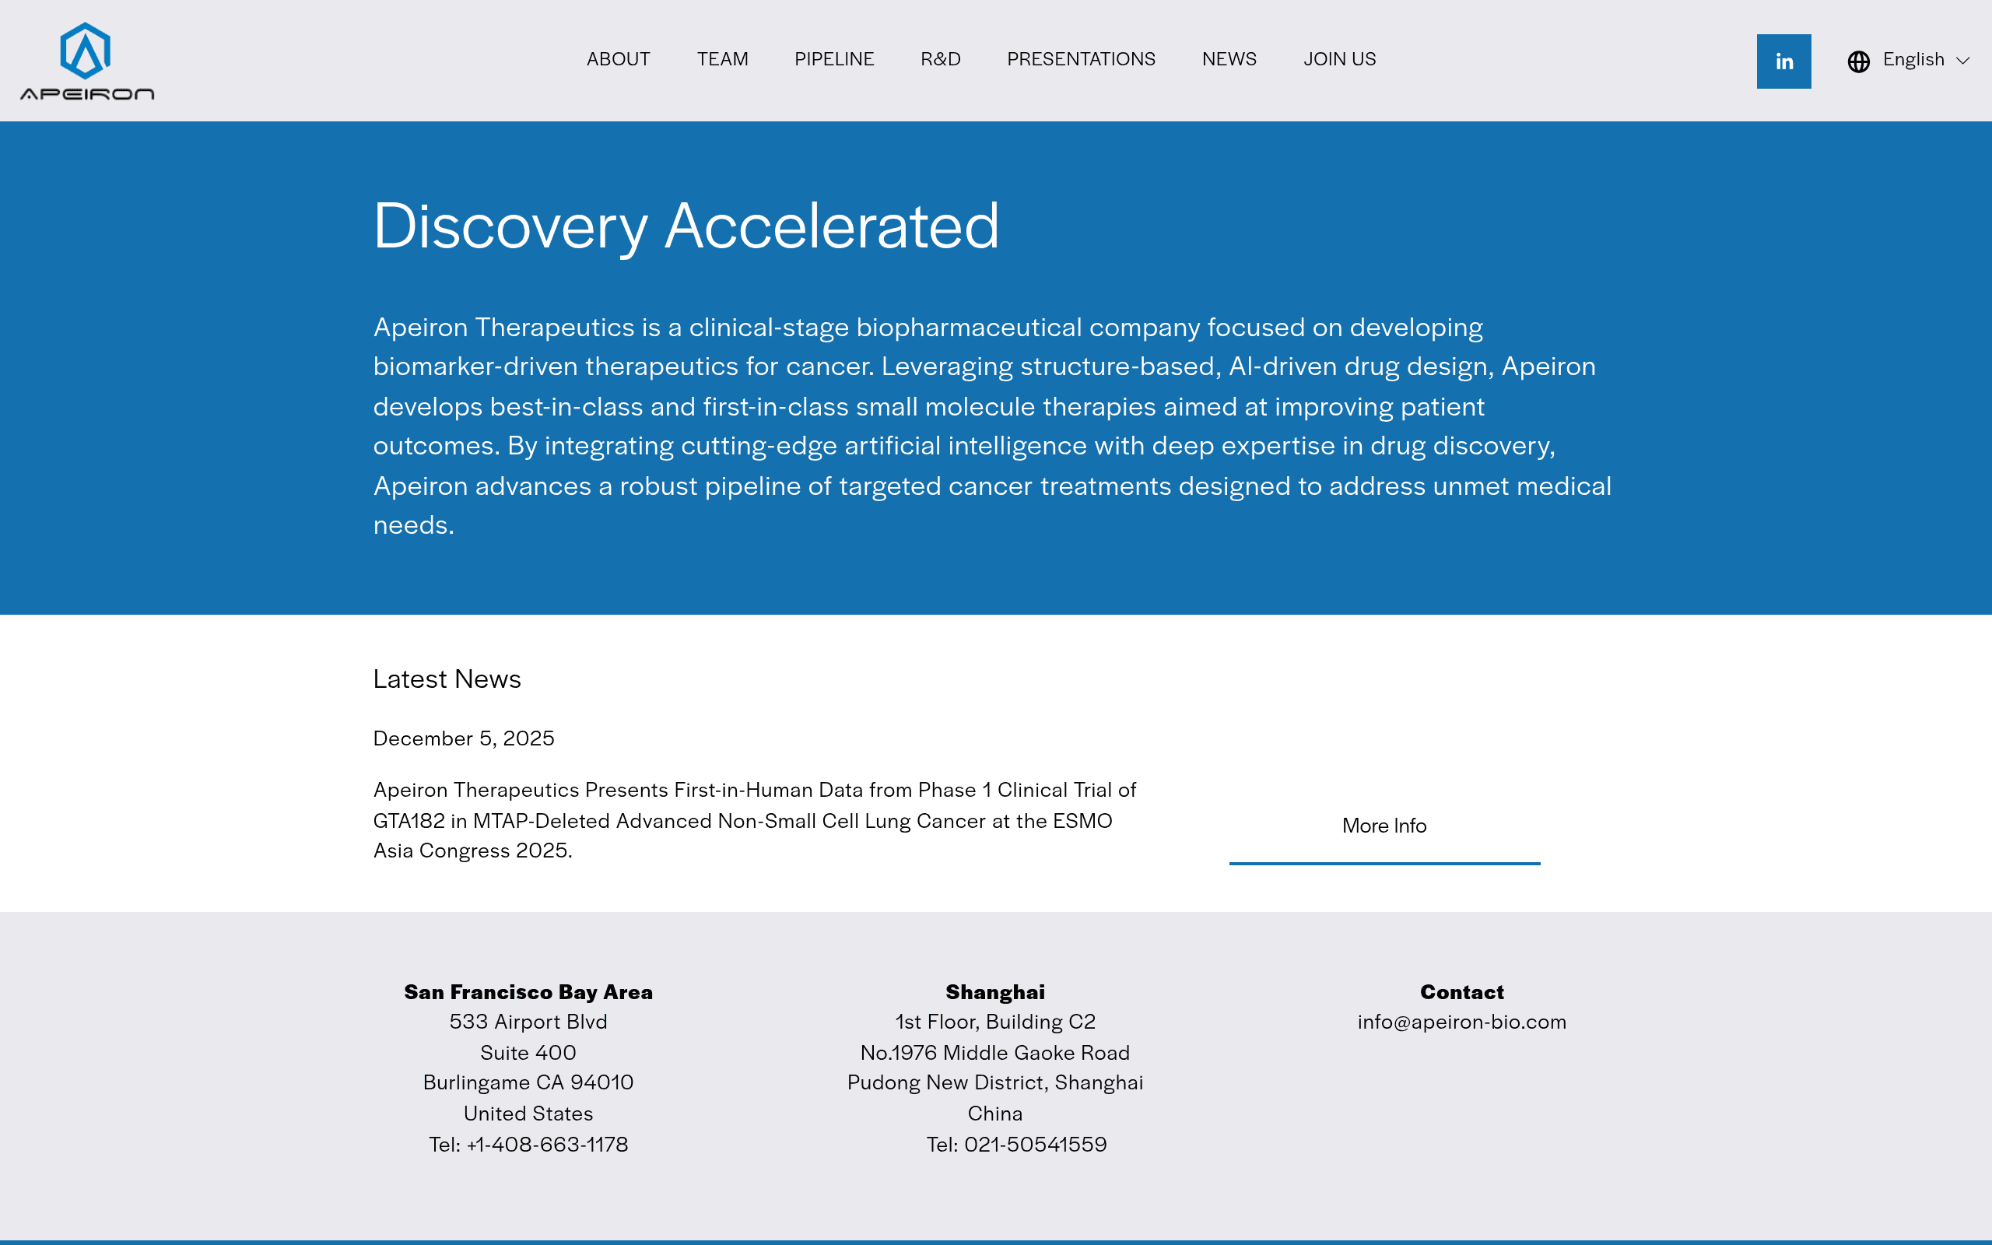The width and height of the screenshot is (1992, 1245).
Task: Click the 1st Floor, Building C2 line
Action: [x=995, y=1022]
